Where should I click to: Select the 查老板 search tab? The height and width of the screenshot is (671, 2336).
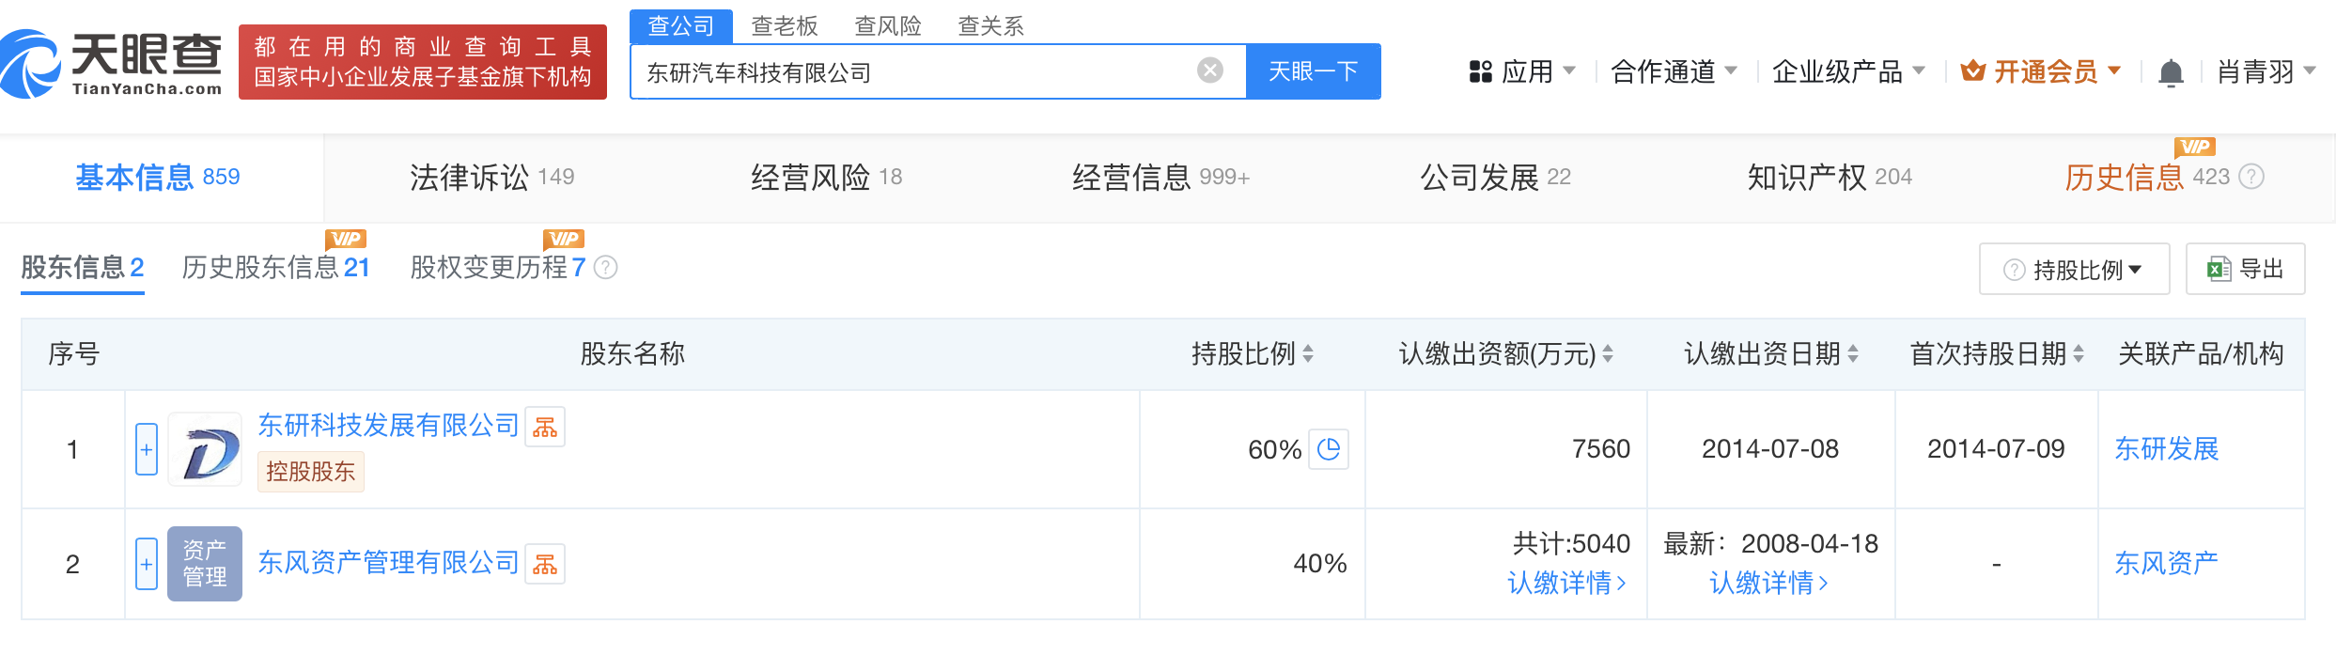click(x=785, y=25)
